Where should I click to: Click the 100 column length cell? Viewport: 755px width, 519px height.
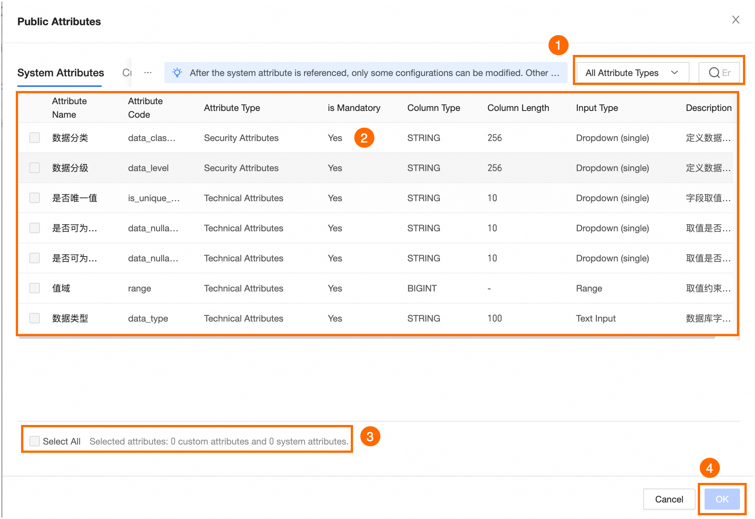coord(495,319)
